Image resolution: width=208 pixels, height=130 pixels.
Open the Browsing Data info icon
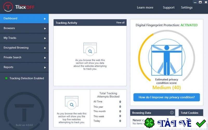[x=172, y=113]
